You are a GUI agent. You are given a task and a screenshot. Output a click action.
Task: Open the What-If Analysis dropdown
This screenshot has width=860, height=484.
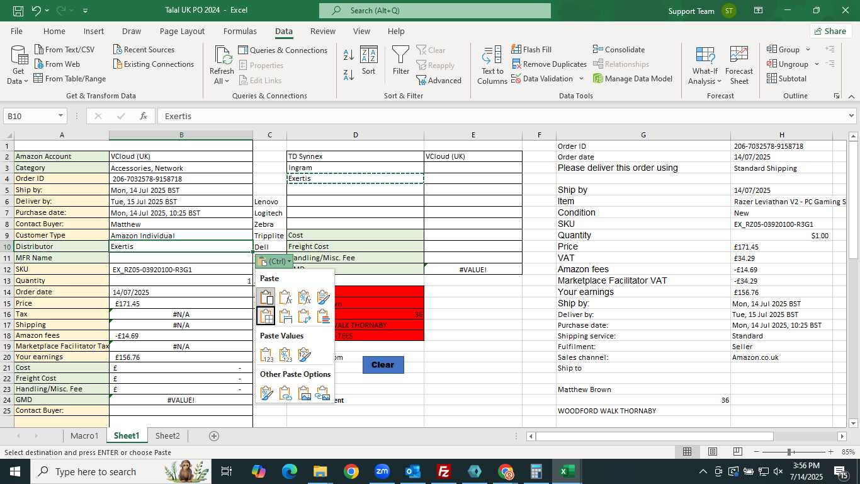pyautogui.click(x=705, y=65)
